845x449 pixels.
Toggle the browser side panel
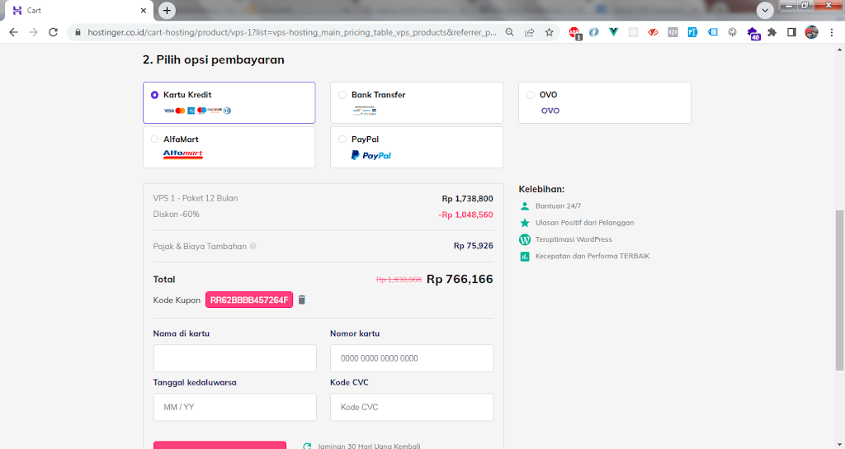coord(791,32)
